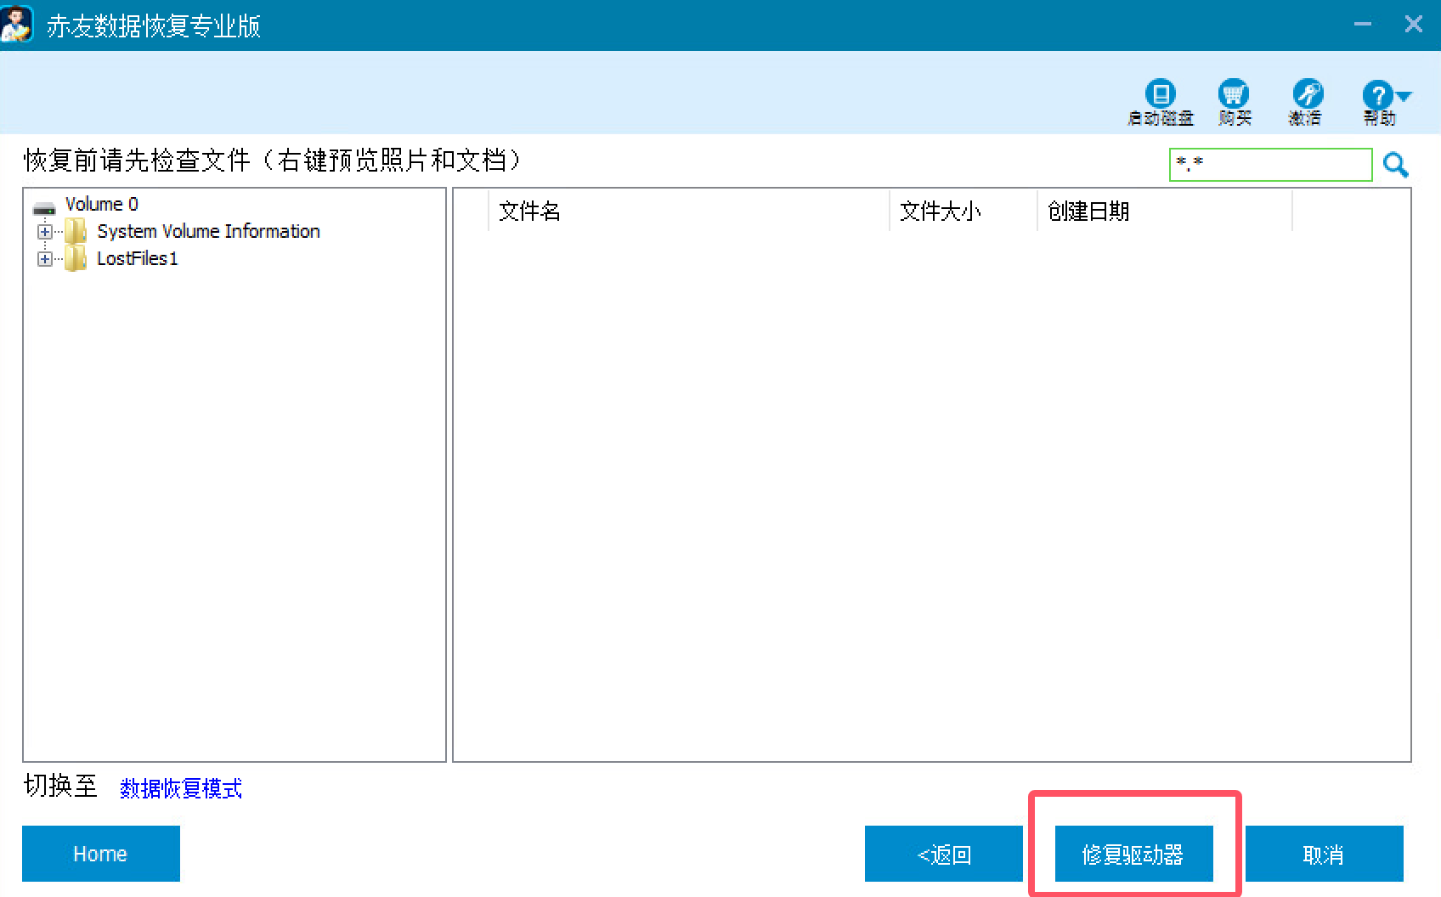Viewport: 1441px width, 897px height.
Task: Sort by 文件大小 column header
Action: (963, 211)
